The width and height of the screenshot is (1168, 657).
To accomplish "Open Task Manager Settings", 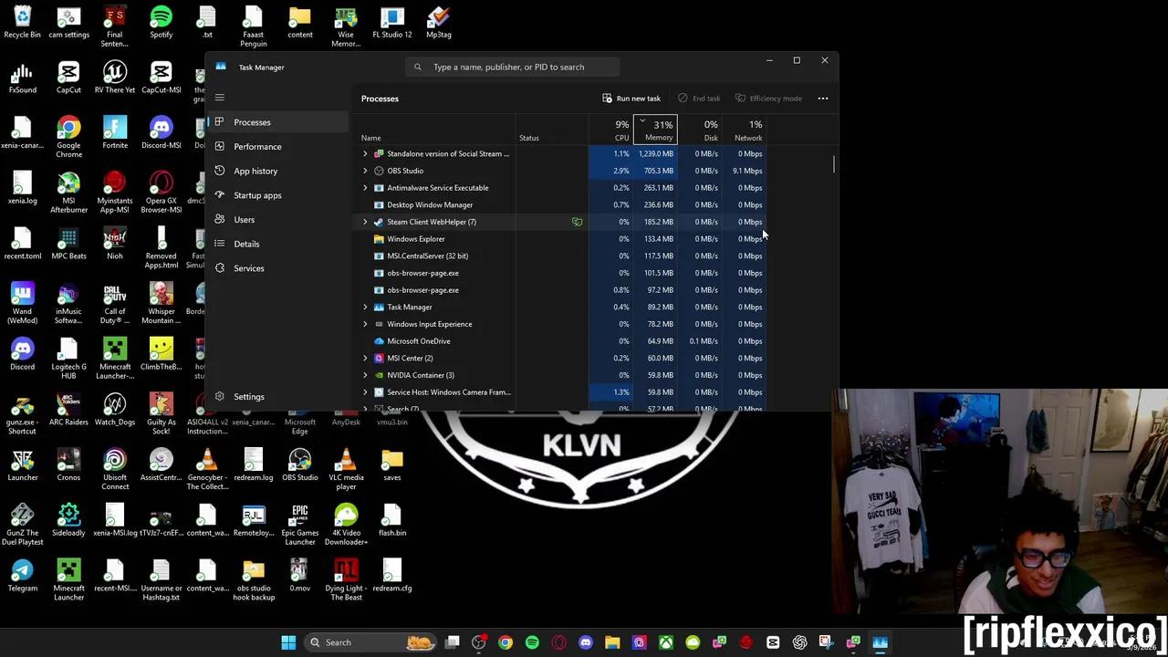I will point(277,396).
